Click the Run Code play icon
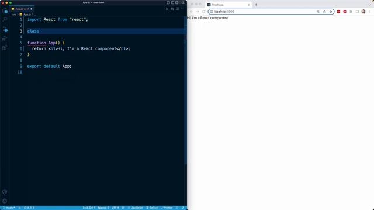 click(167, 9)
